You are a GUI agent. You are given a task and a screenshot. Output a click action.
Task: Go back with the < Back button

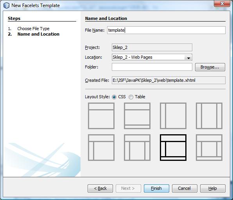(x=100, y=188)
